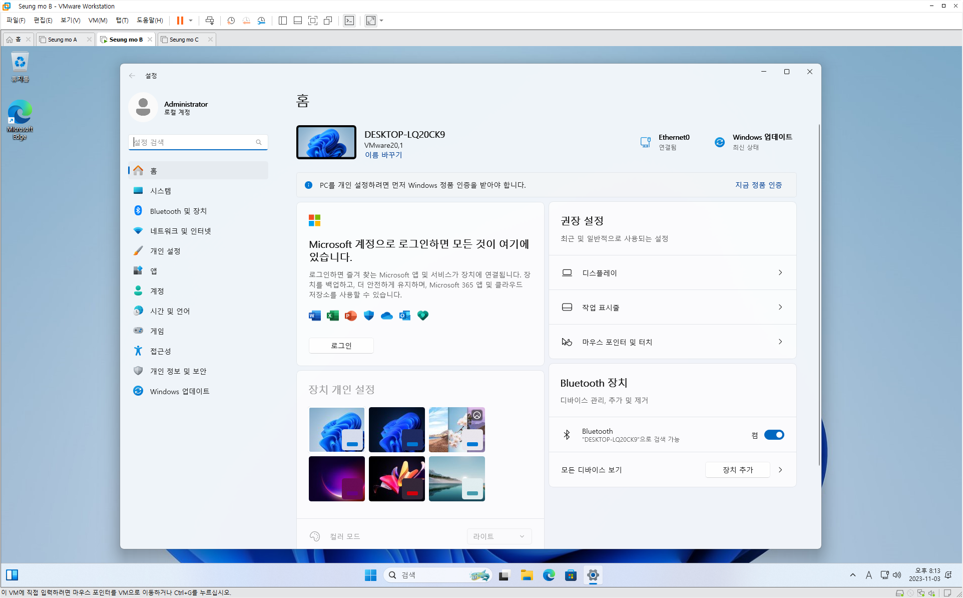The height and width of the screenshot is (598, 963).
Task: Click the 로그인 button
Action: coord(341,346)
